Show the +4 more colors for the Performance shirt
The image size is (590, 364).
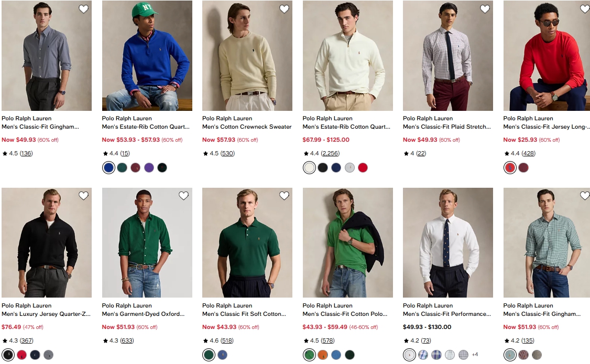(x=475, y=355)
